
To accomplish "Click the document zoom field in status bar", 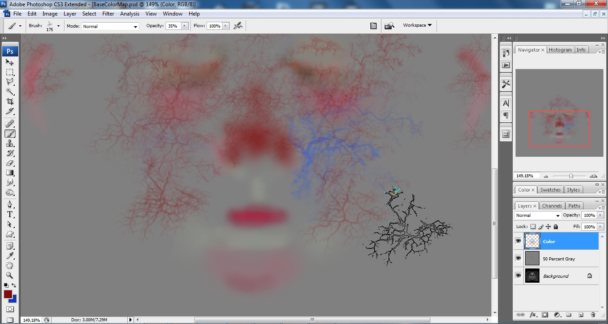I will (31, 320).
